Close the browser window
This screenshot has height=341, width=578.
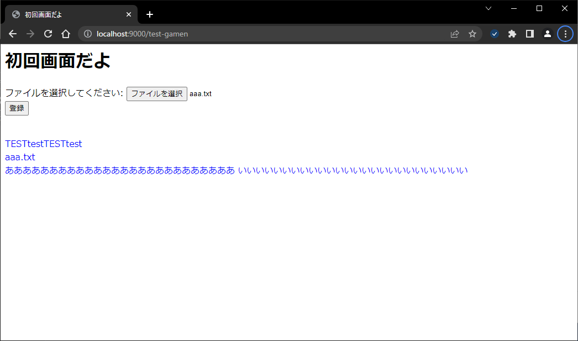(565, 8)
